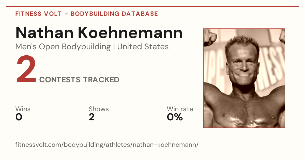The height and width of the screenshot is (160, 305).
Task: Click the Wins label
Action: coord(23,109)
